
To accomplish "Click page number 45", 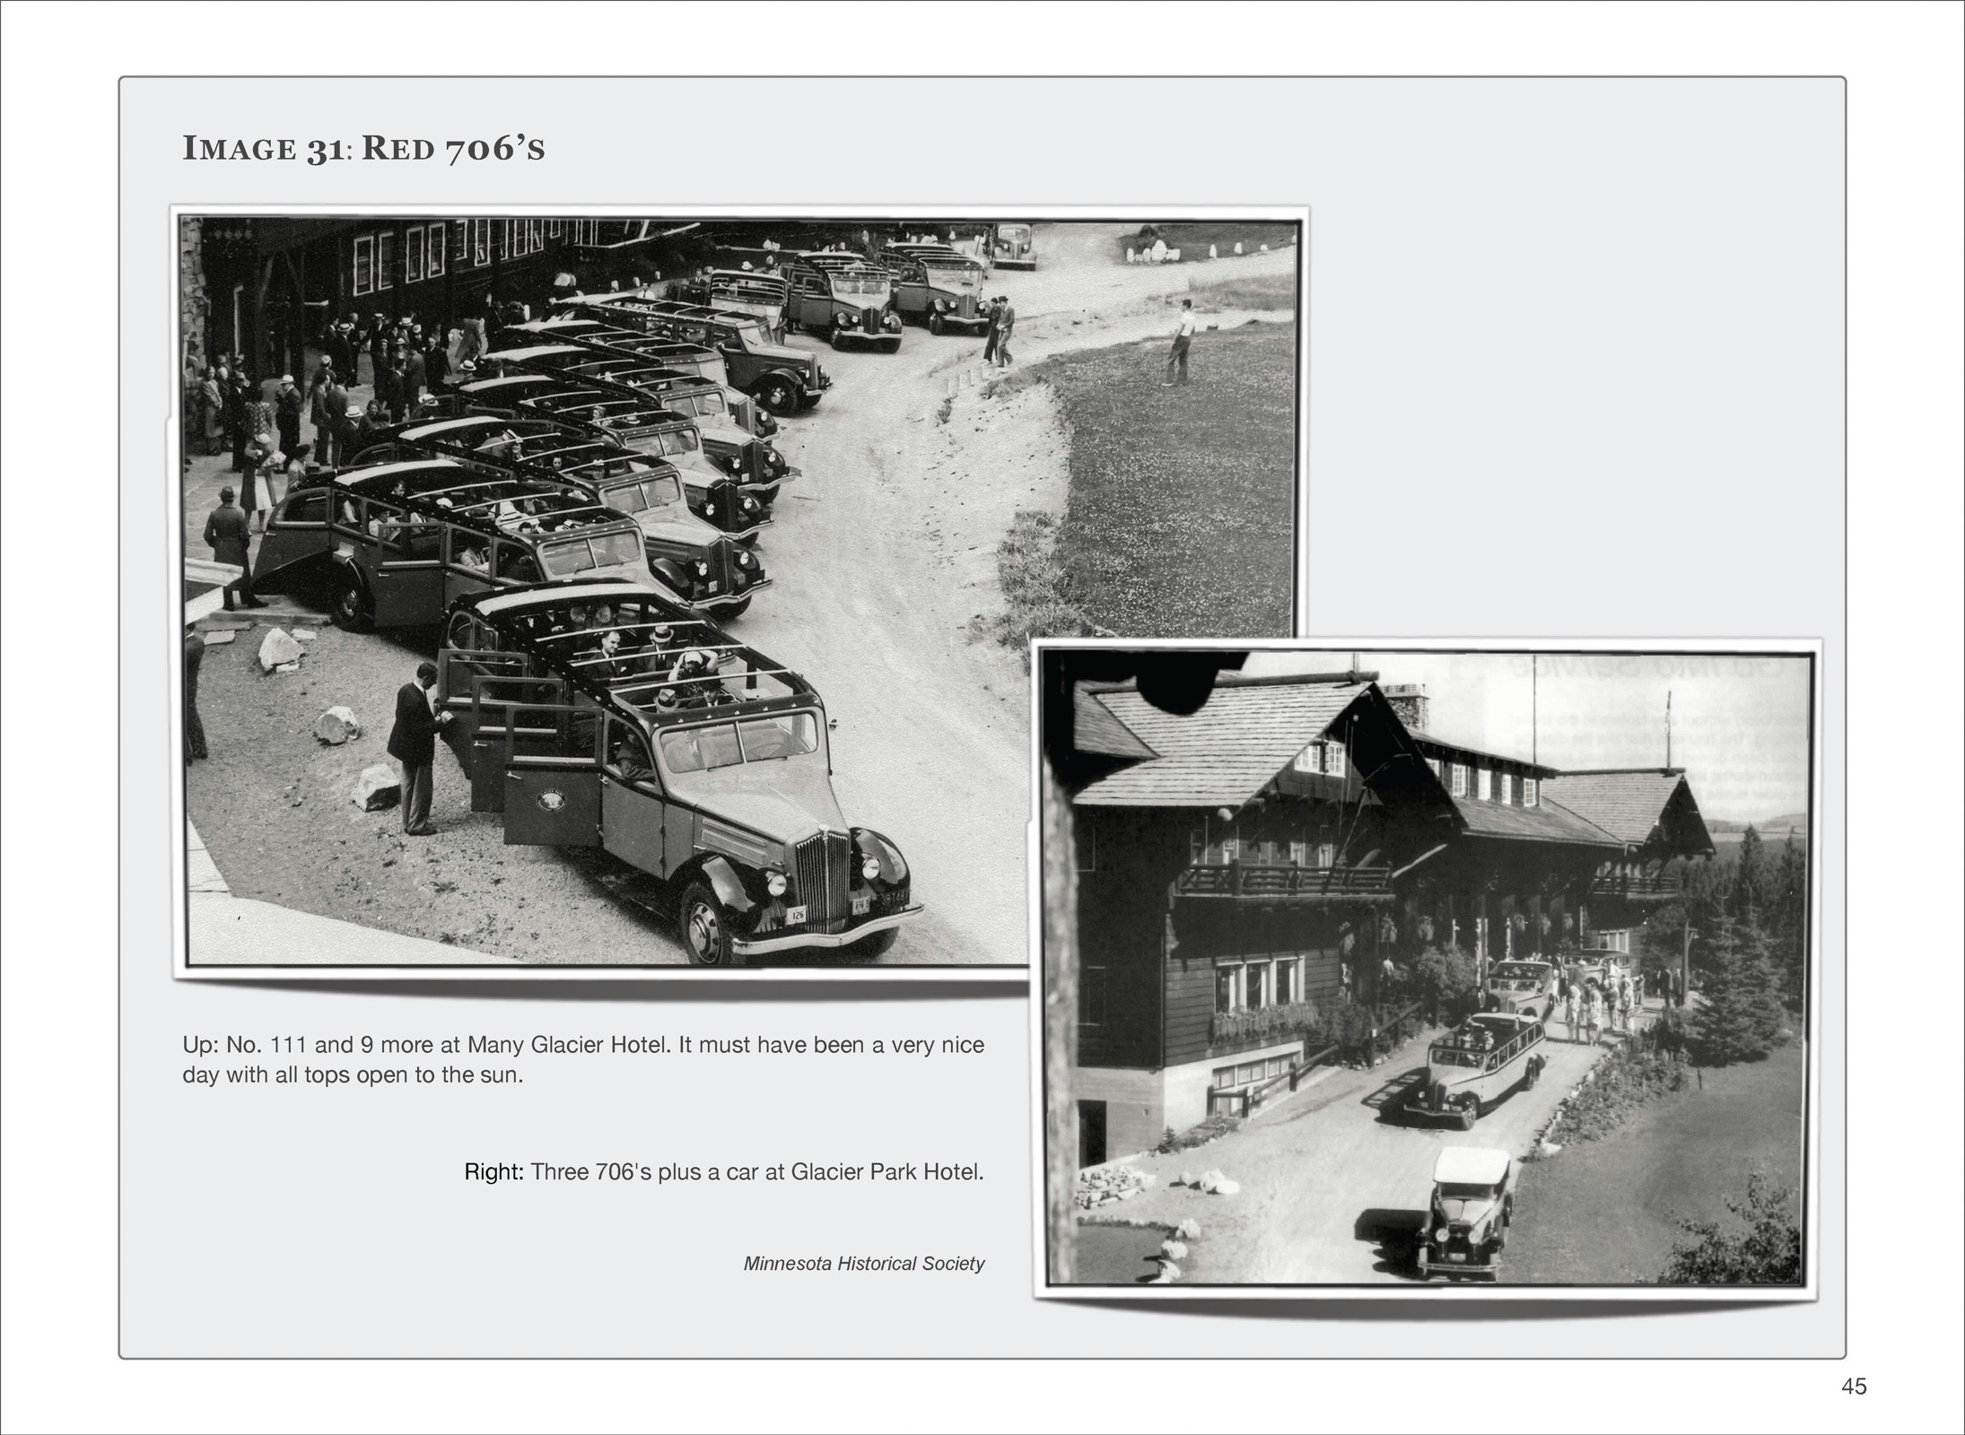I will coord(1854,1386).
